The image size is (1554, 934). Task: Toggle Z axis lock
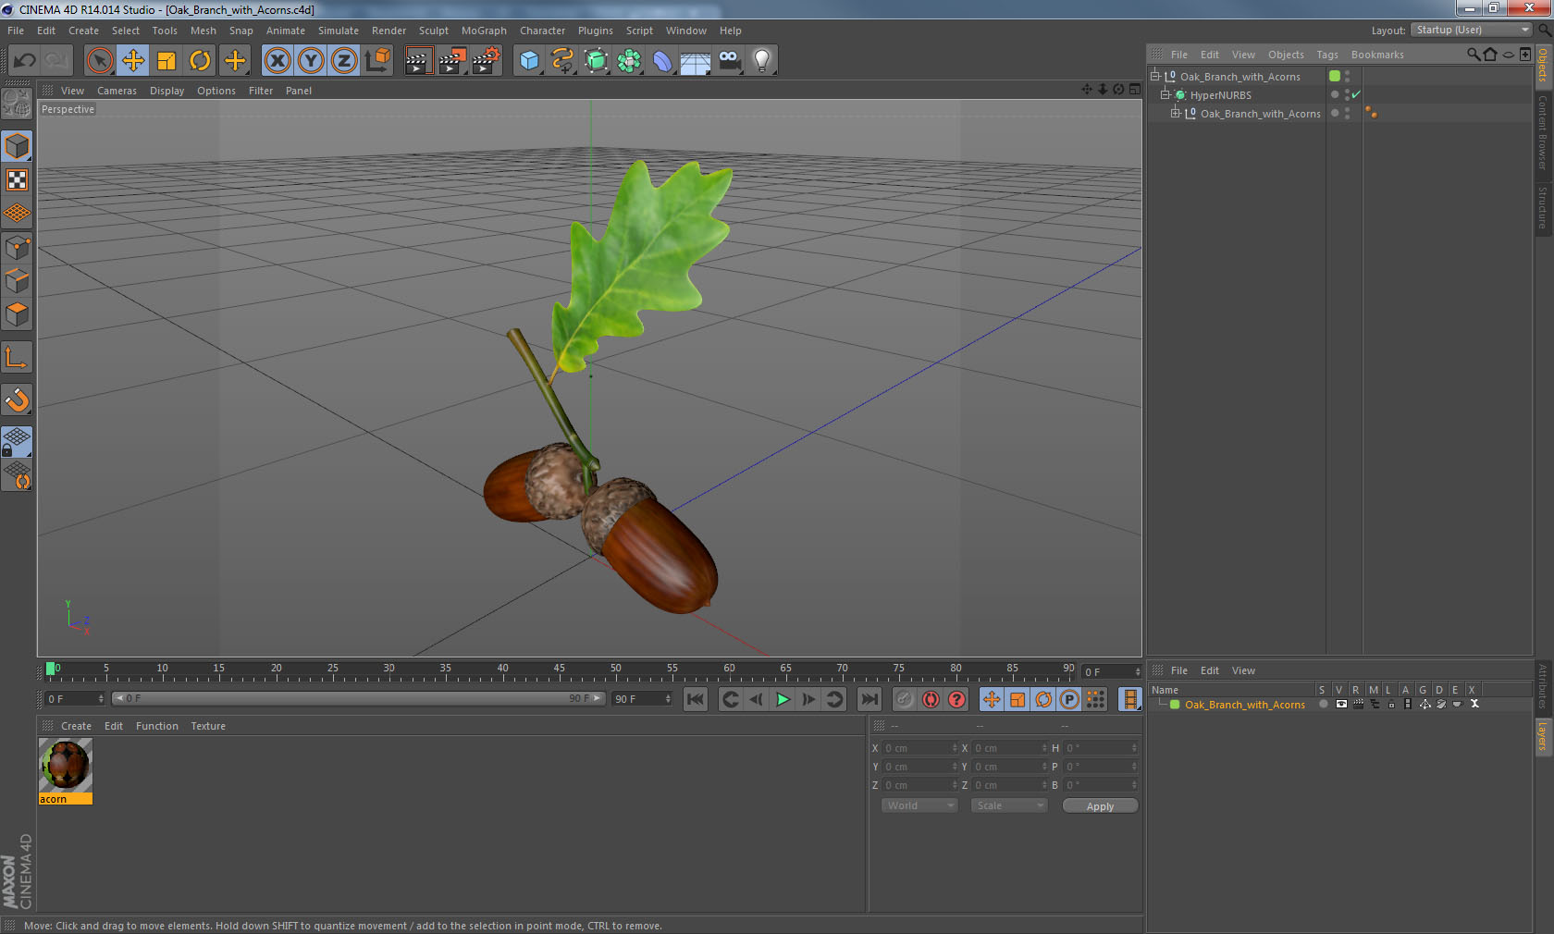pyautogui.click(x=344, y=61)
